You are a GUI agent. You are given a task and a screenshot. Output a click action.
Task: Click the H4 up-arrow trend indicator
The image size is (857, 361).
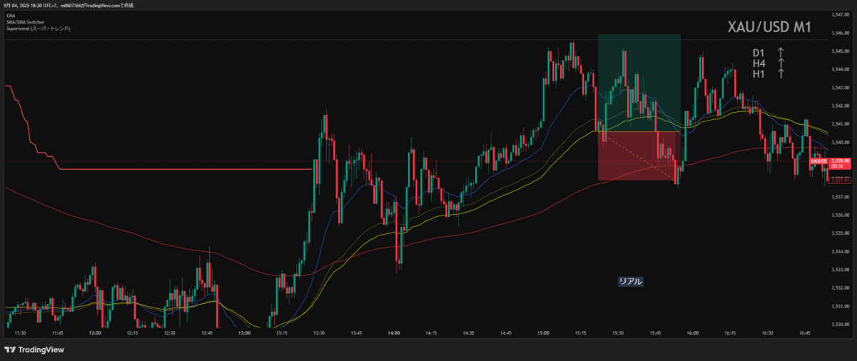click(x=781, y=63)
